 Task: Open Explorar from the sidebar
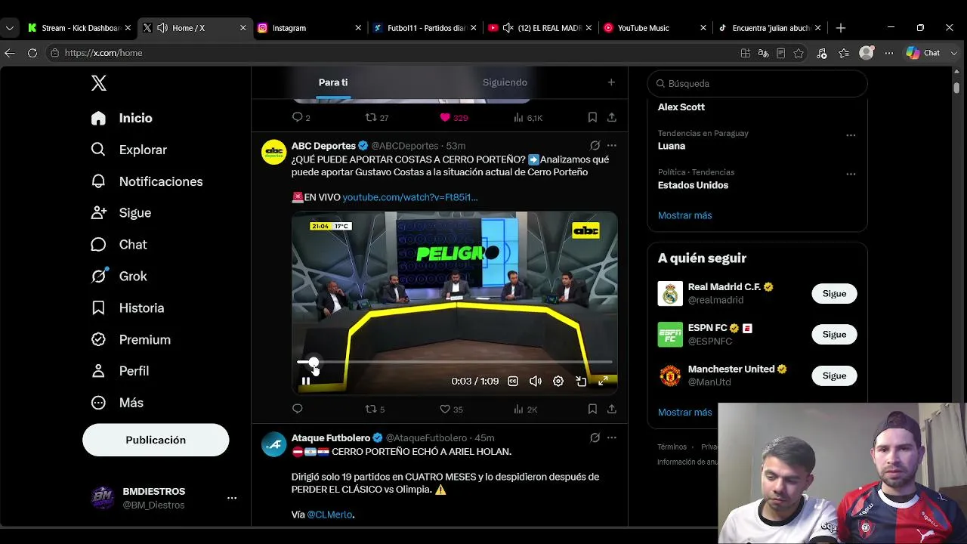(x=128, y=150)
